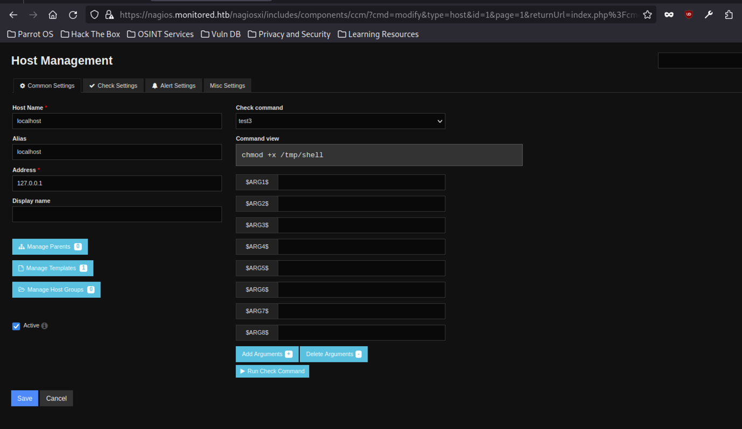
Task: Click the browser home icon
Action: tap(53, 15)
